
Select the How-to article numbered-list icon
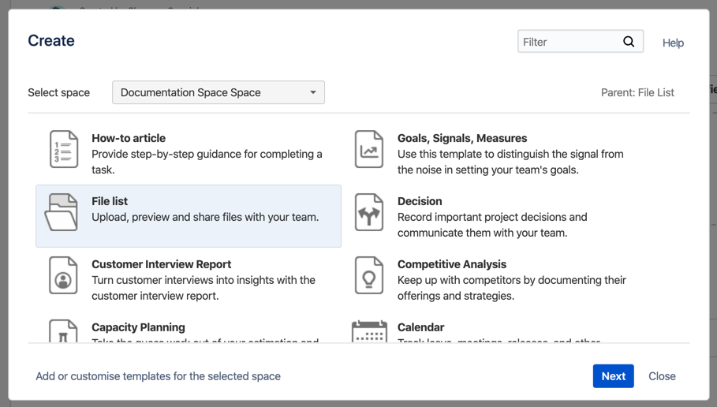click(64, 149)
